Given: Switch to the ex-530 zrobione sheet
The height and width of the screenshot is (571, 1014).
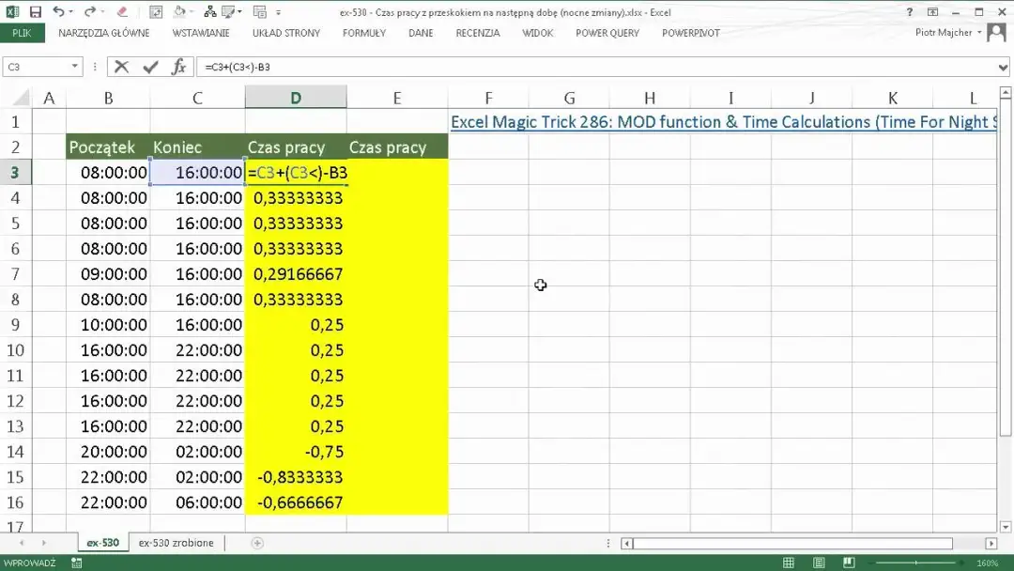Looking at the screenshot, I should [x=176, y=543].
